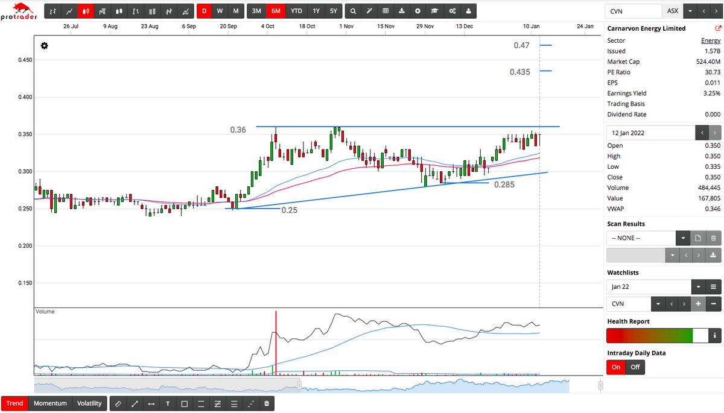Select the rectangle drawing tool

184,403
